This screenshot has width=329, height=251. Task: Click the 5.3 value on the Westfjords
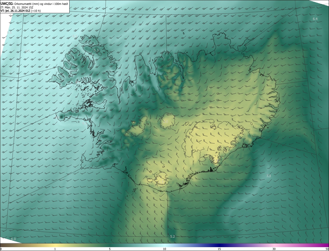(96, 50)
